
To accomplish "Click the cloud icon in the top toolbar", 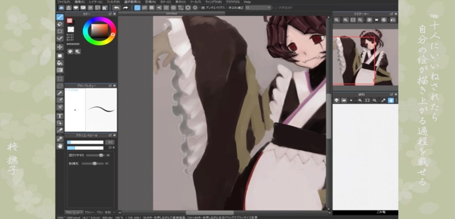I will tap(61, 7).
